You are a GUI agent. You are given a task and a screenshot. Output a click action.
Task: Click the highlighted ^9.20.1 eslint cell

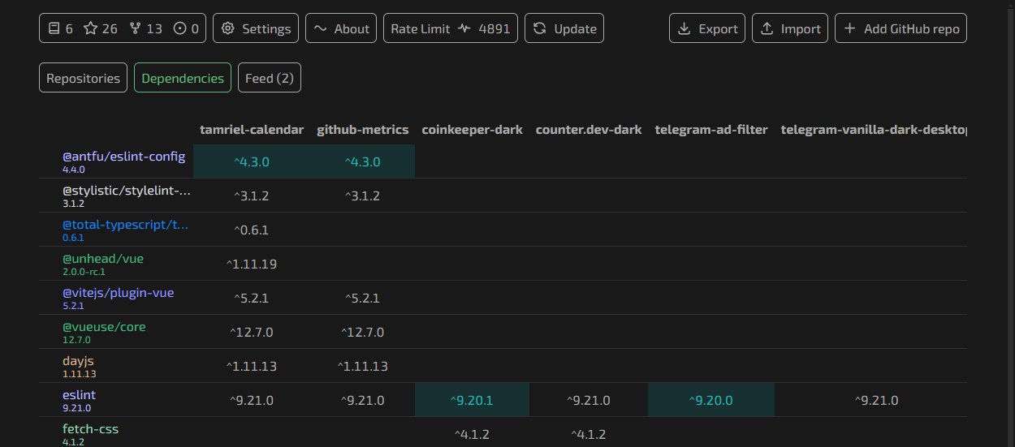(472, 400)
